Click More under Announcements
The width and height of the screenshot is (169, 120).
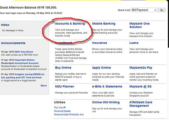[44, 86]
